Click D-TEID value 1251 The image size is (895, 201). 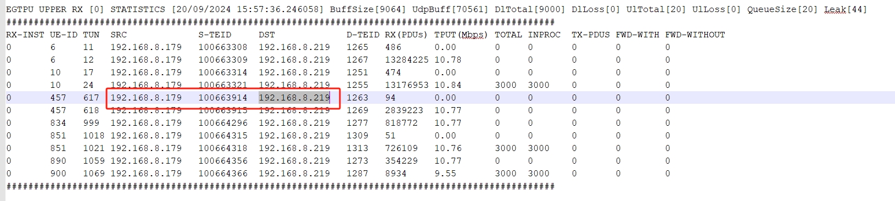(x=357, y=72)
